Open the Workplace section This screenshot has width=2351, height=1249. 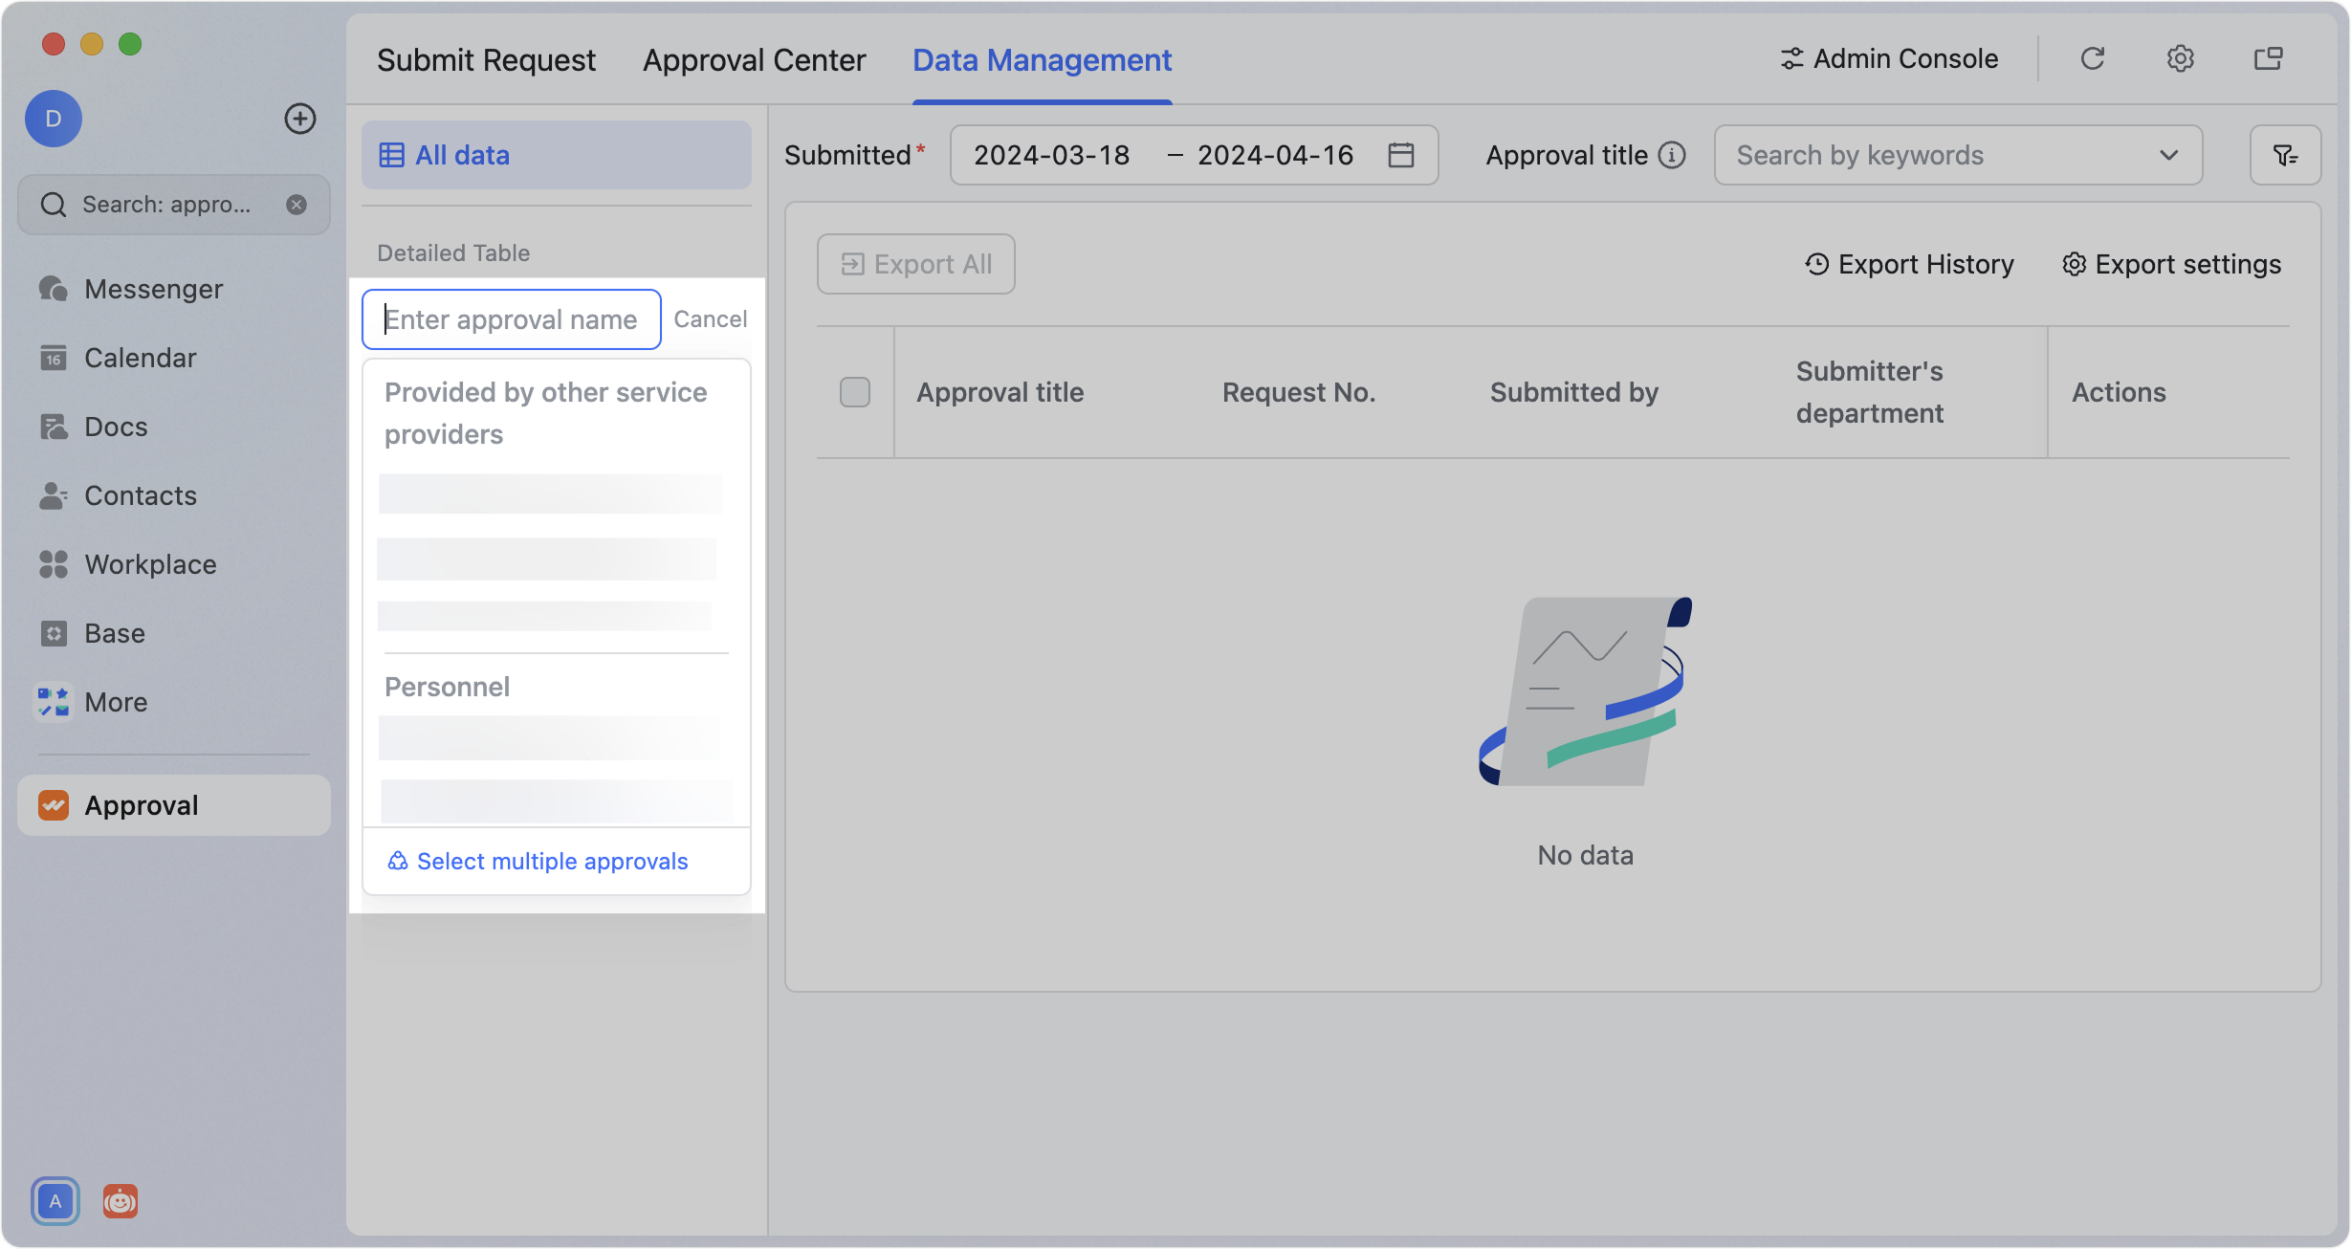click(150, 564)
